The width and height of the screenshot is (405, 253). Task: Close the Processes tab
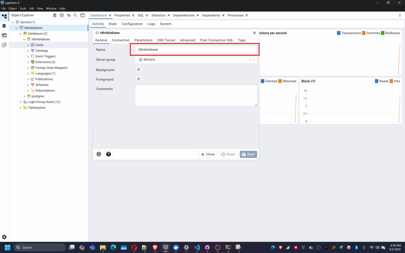pos(247,15)
